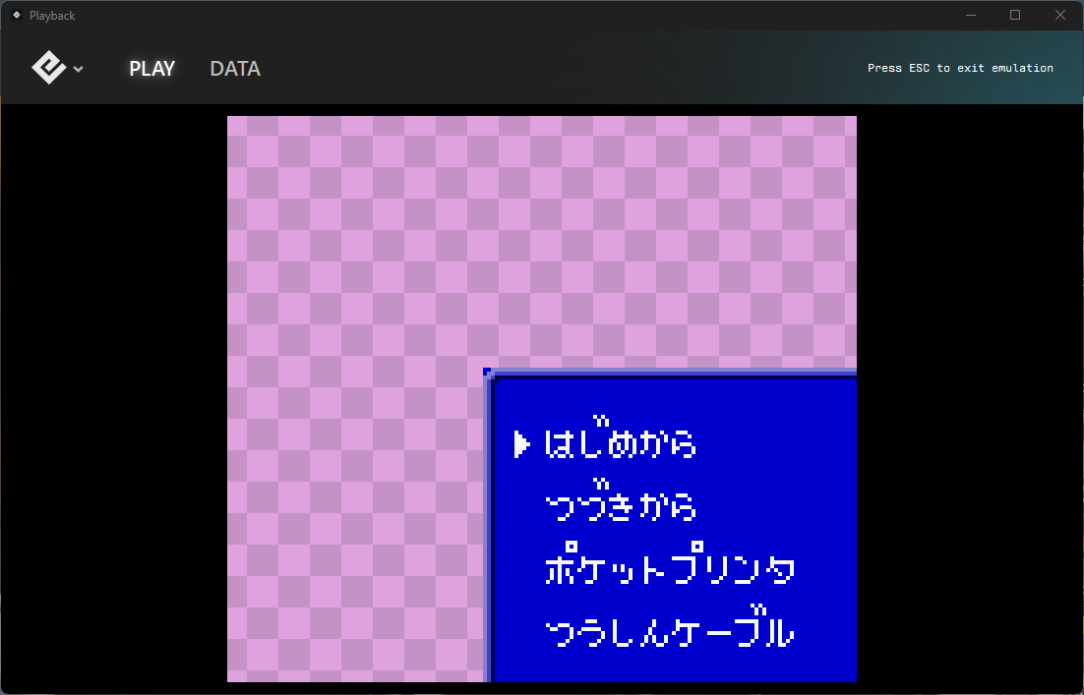Choose つづきから in the game menu

click(x=620, y=506)
